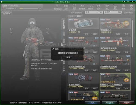The height and width of the screenshot is (105, 136).
Task: Select the keyboard chip item thumbnail
Action: (x=84, y=24)
